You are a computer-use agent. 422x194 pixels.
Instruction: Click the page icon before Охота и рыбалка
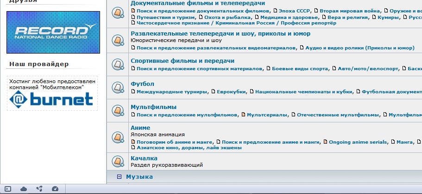click(x=201, y=17)
